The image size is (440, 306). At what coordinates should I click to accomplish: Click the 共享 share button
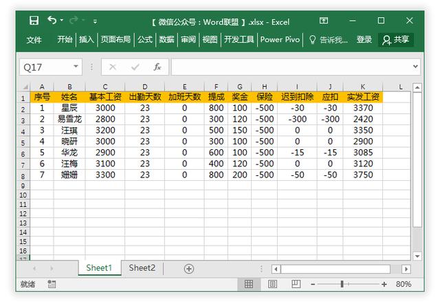[396, 40]
